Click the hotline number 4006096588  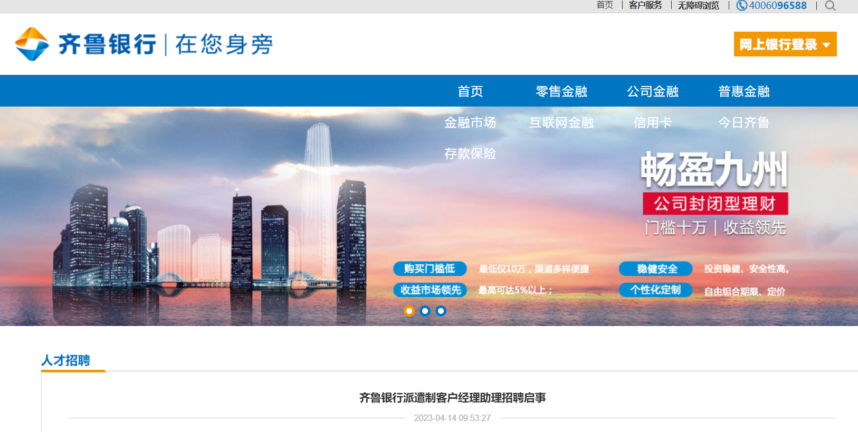[x=778, y=5]
